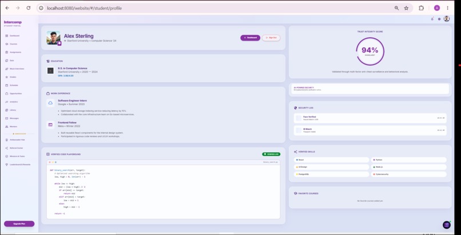Viewport: 461px width, 235px height.
Task: Click the Referral Center share icon
Action: pyautogui.click(x=6, y=148)
